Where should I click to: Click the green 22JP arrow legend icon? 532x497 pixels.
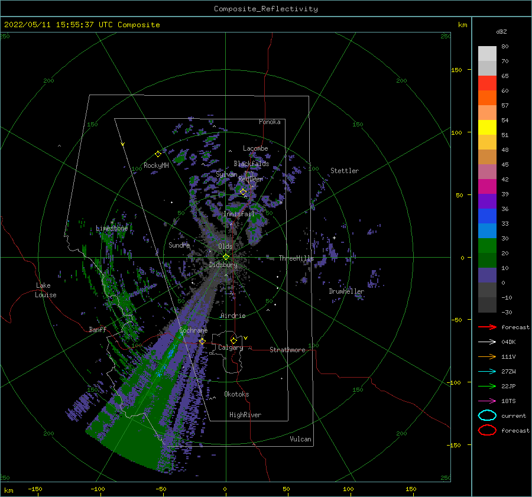pos(487,386)
